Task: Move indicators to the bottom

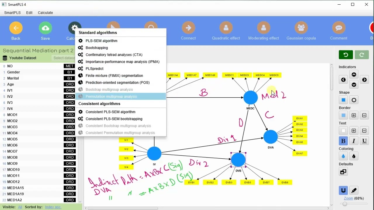Action: 354,85
